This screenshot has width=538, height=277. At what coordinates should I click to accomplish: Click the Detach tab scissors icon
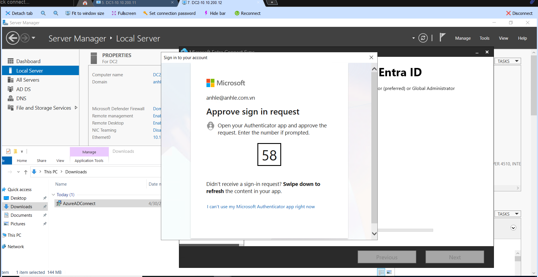(x=8, y=13)
